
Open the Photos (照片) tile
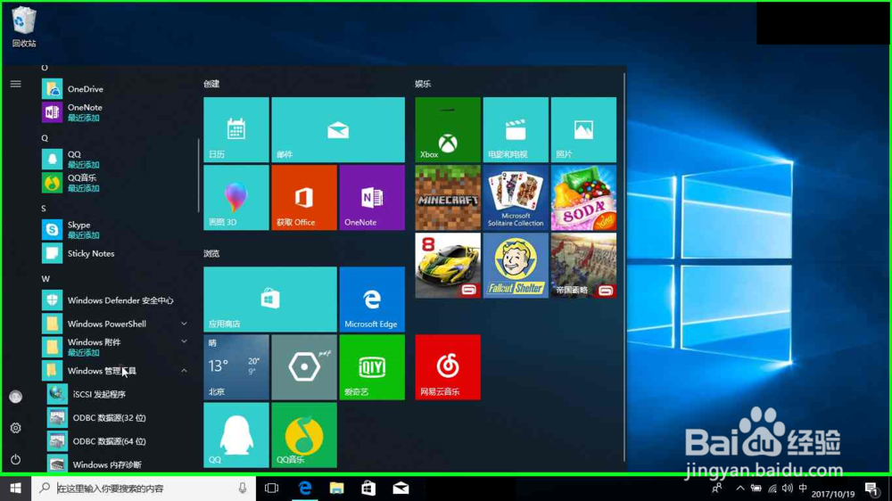[x=583, y=129]
